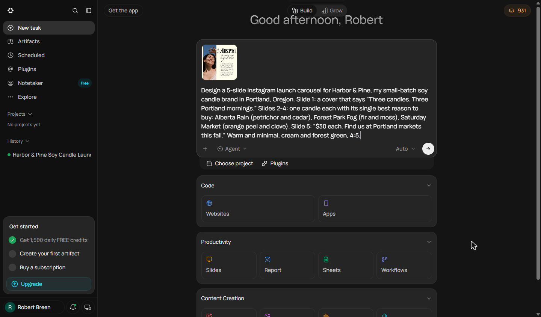This screenshot has height=317, width=541.
Task: Open the Agent mode dropdown
Action: 232,149
